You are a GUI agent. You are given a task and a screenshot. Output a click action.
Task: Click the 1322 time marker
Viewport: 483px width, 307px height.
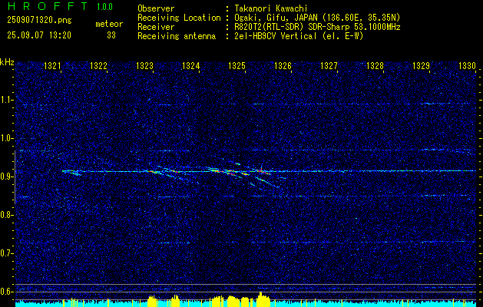click(98, 66)
